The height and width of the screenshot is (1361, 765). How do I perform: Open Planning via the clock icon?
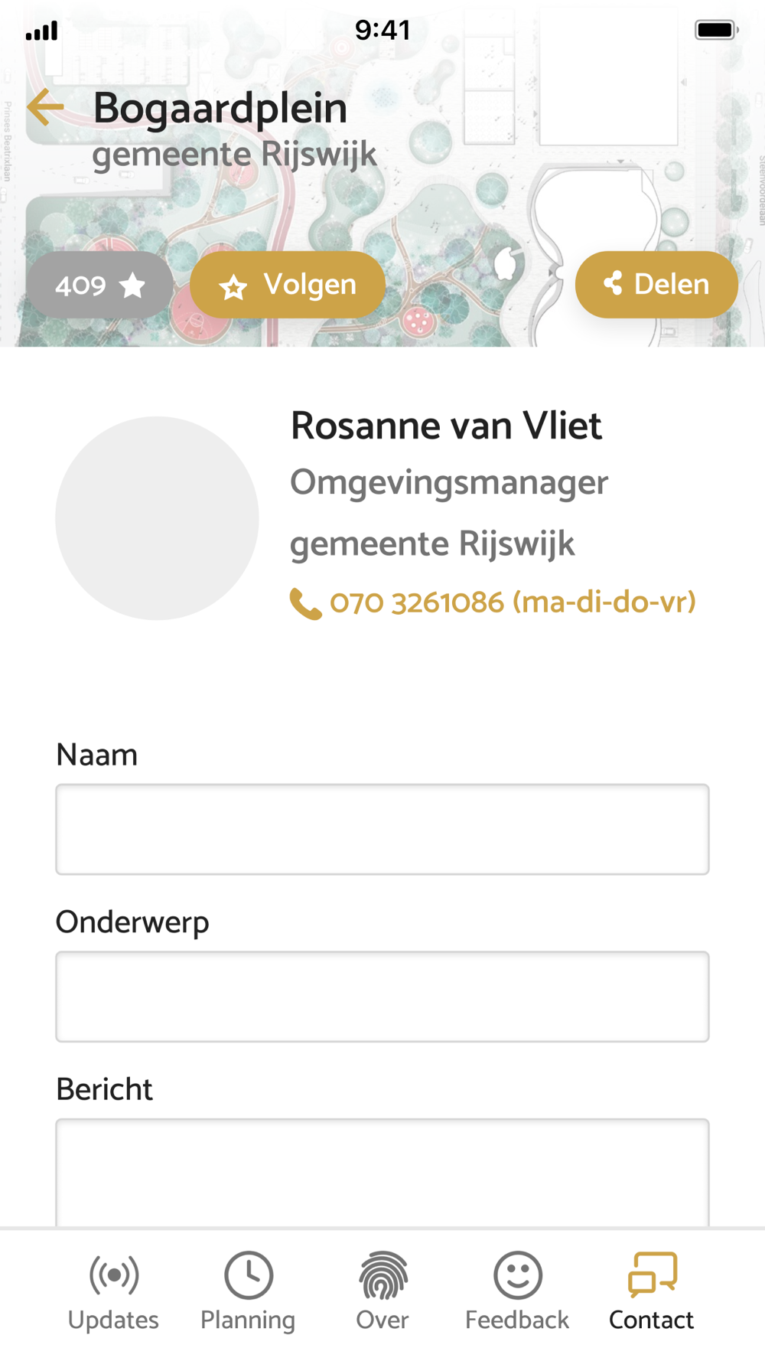click(248, 1275)
